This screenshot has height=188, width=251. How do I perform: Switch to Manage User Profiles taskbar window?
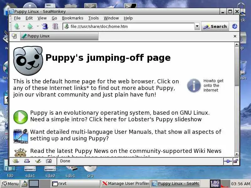(x=125, y=184)
